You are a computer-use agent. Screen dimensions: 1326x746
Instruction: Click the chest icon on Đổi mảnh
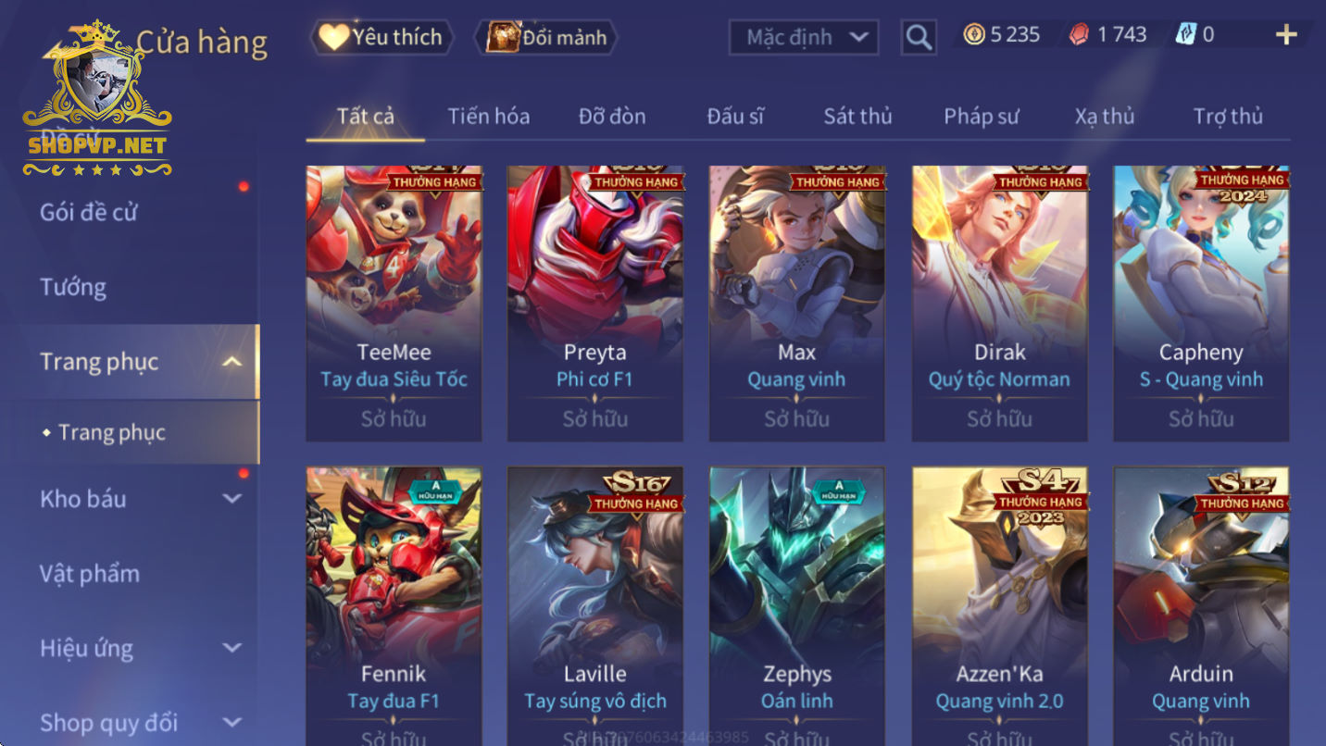504,37
